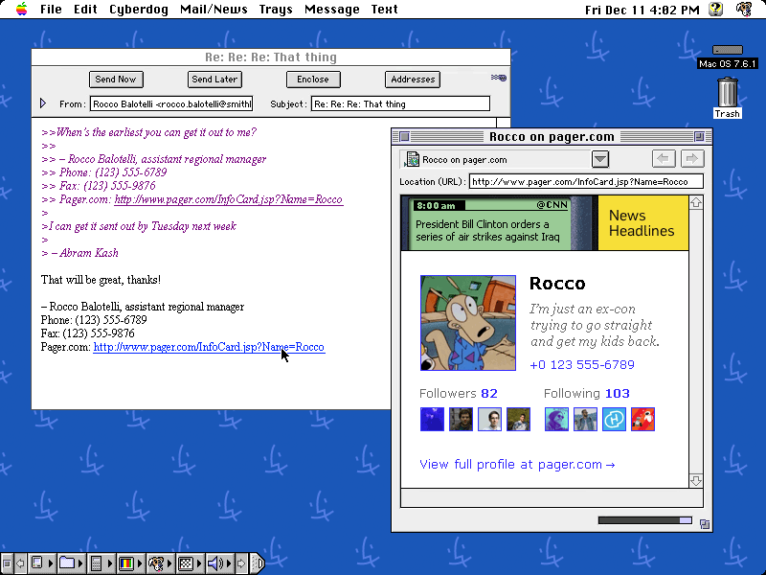This screenshot has height=575, width=766.
Task: Click the scroll up arrow in pager.com window
Action: pyautogui.click(x=696, y=202)
